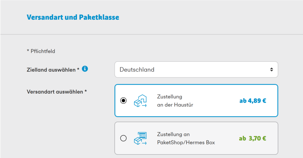Click the empty middle area of the country field
Screen dimensions: 303x158
pos(213,70)
